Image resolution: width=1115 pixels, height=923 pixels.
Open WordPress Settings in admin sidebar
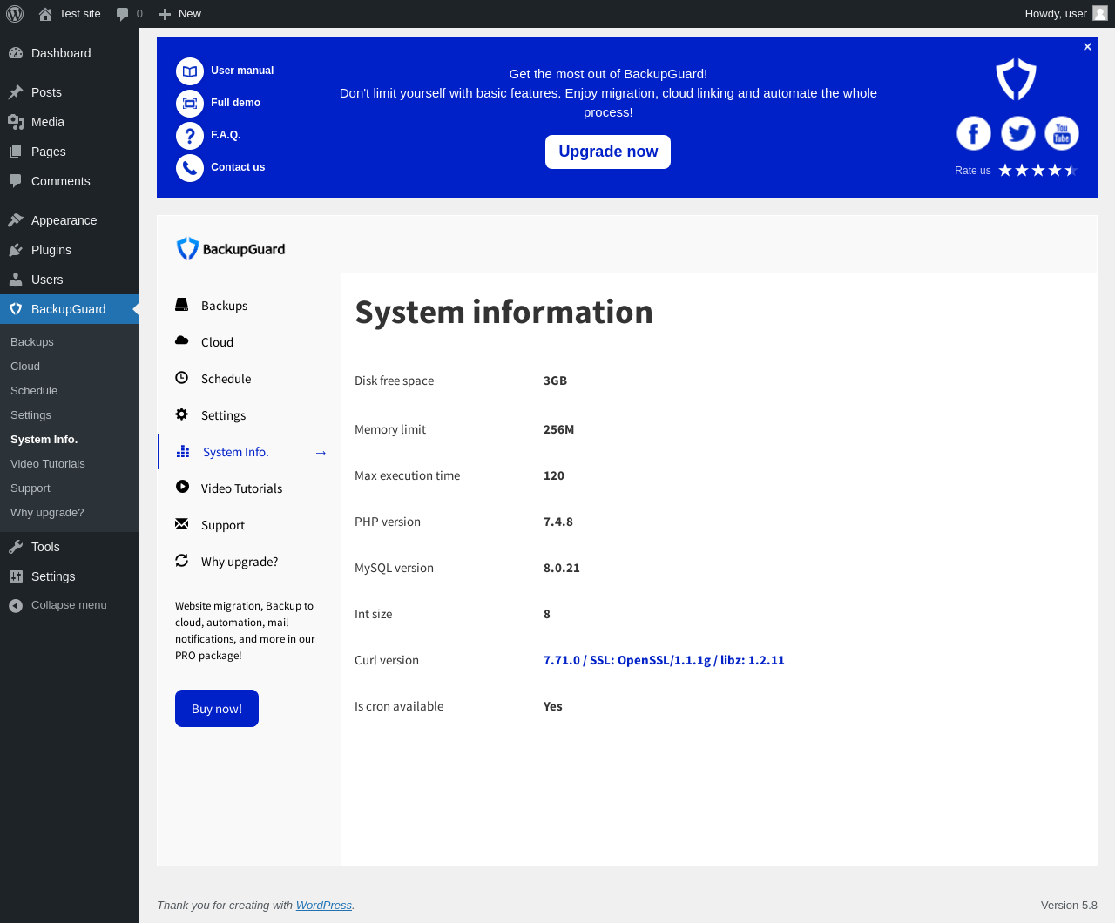tap(70, 576)
